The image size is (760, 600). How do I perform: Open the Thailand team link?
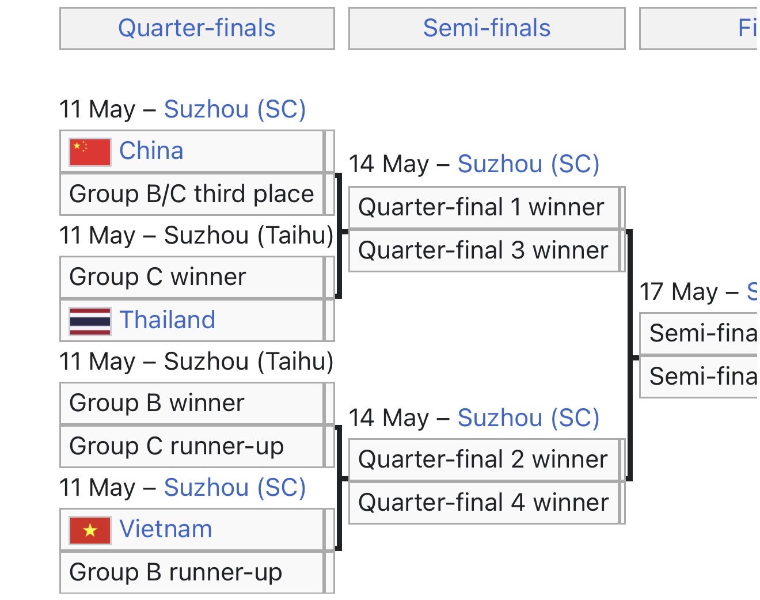[x=168, y=320]
